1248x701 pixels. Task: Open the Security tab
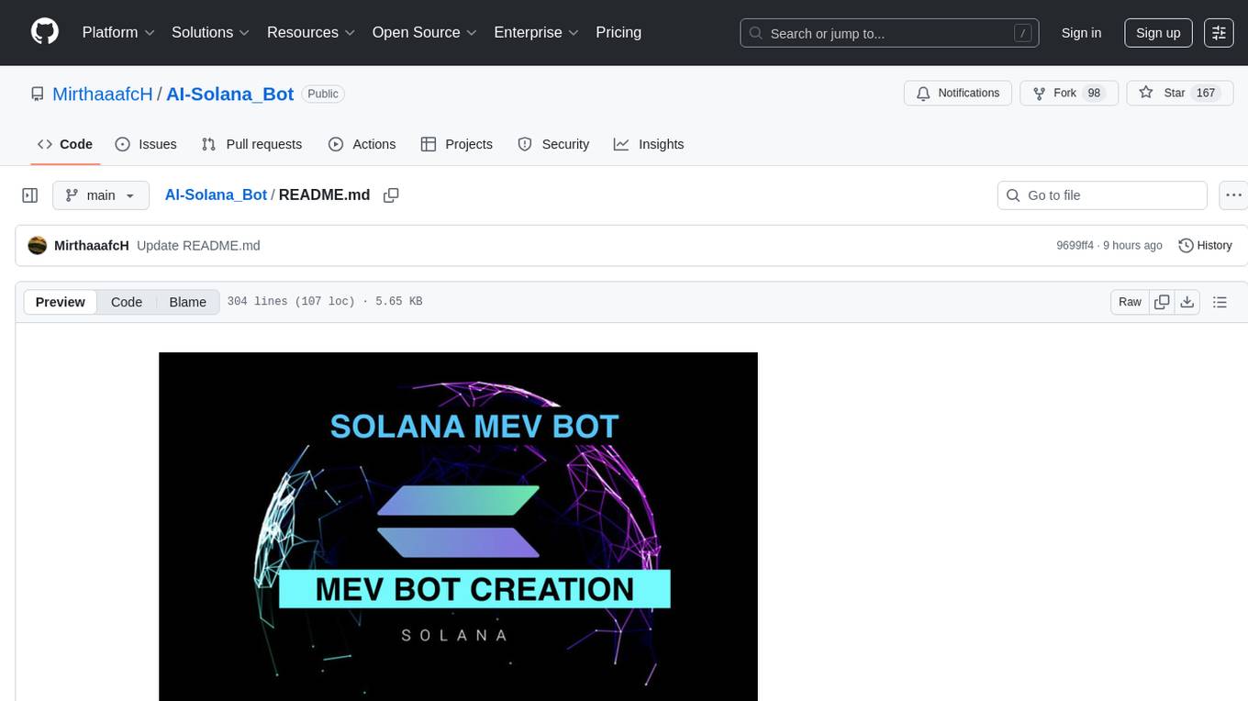click(553, 144)
